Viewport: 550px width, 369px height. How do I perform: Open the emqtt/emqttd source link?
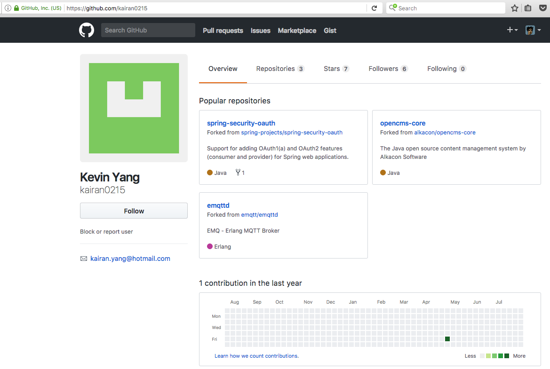[259, 214]
